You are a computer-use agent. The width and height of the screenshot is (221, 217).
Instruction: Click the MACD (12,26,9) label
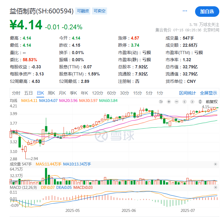point(23,188)
